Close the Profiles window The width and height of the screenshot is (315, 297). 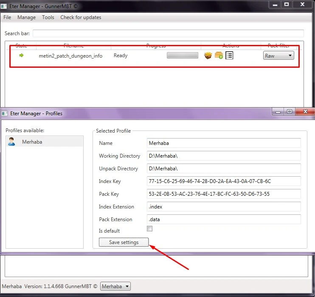[305, 111]
